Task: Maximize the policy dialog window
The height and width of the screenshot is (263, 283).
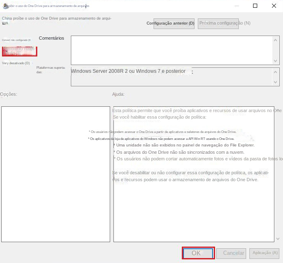Action: point(255,6)
